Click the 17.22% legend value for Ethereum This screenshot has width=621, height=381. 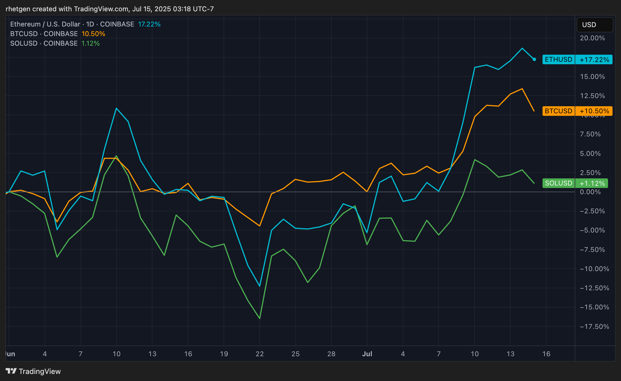pos(149,24)
